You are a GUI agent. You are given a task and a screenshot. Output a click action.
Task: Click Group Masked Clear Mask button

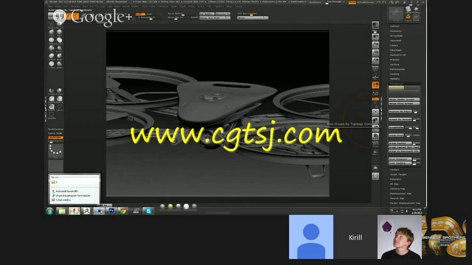pos(404,147)
